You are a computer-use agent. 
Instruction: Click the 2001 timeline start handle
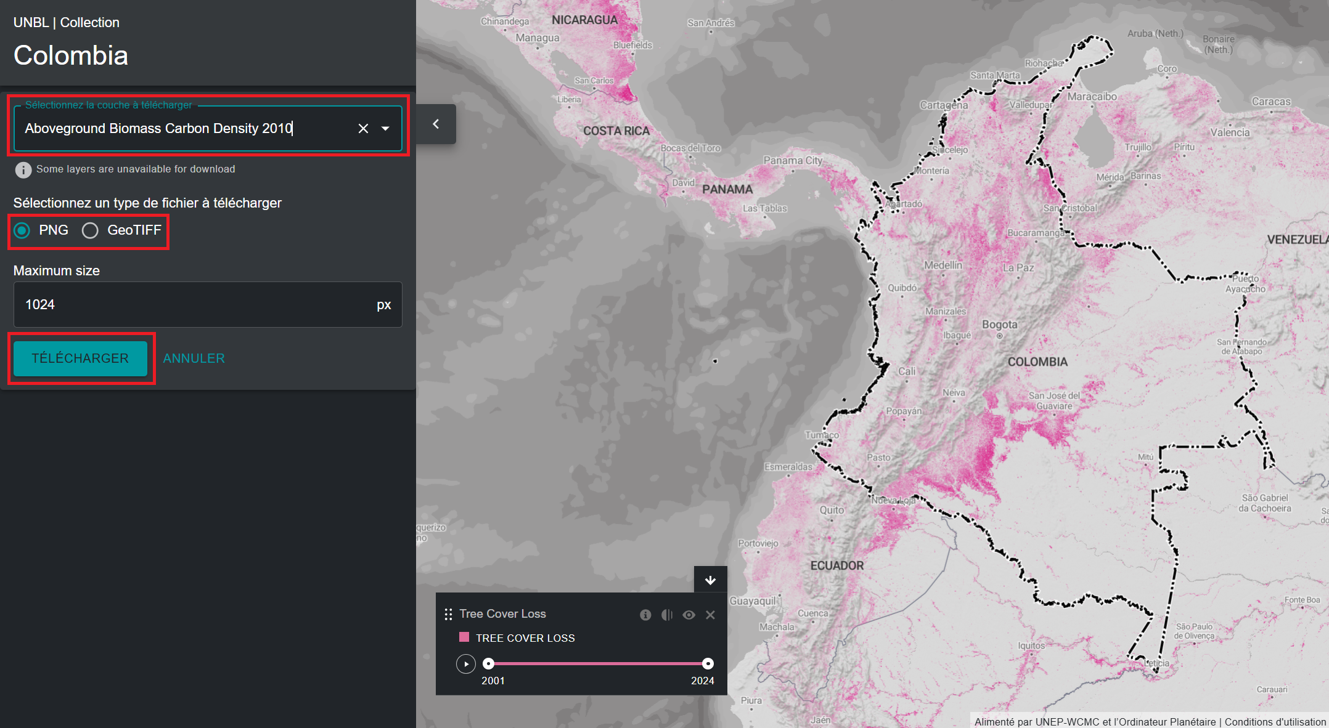pos(488,663)
